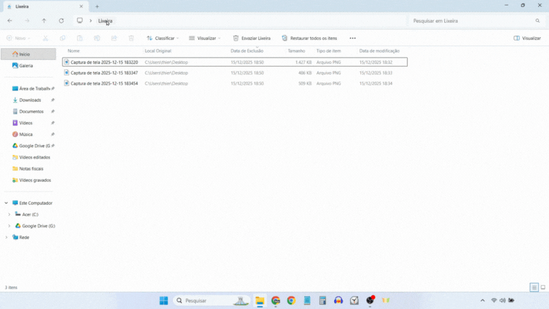
Task: Click the Esvaziar Lixeira trash icon
Action: click(x=236, y=38)
